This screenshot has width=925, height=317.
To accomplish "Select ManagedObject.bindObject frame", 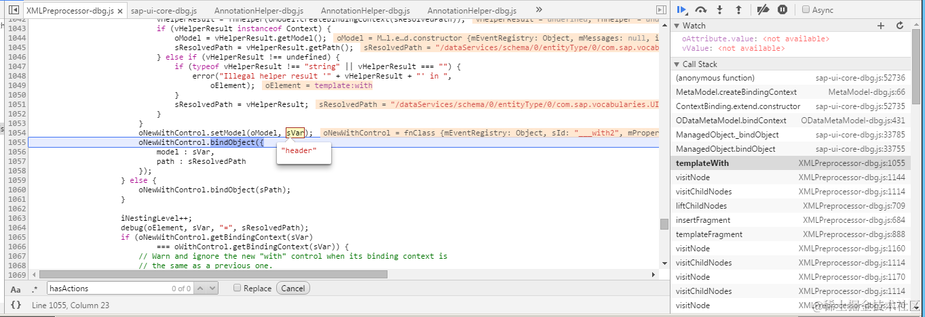I will click(x=791, y=149).
